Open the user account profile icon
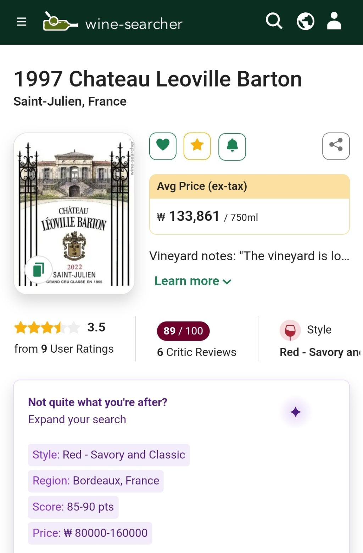Viewport: 363px width, 553px height. pos(334,21)
